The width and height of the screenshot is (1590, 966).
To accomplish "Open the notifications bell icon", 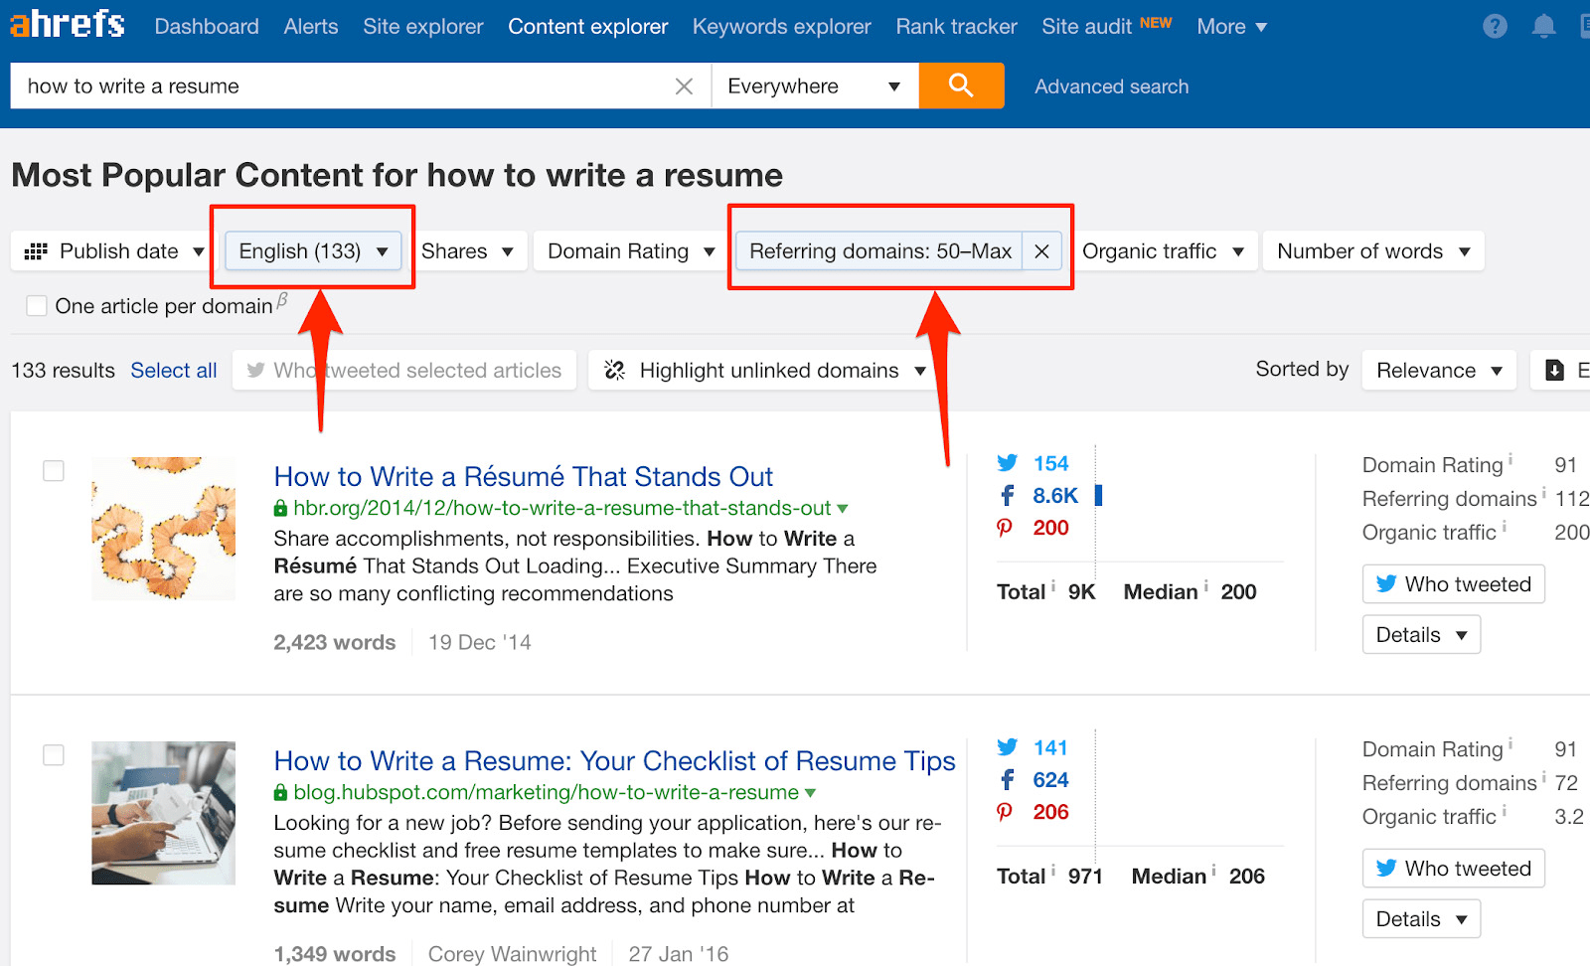I will coord(1543,27).
